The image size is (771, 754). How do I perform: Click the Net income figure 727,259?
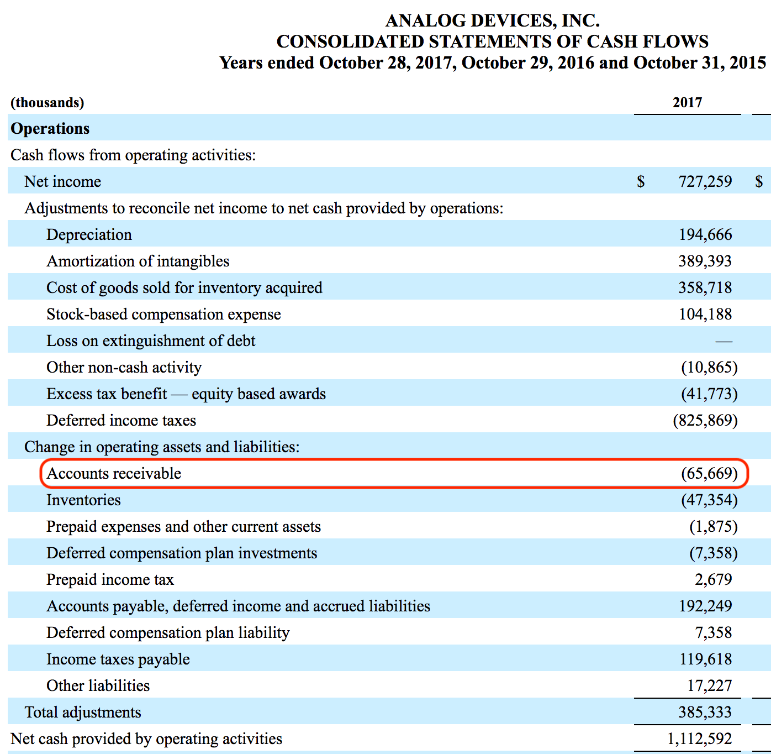tap(705, 181)
